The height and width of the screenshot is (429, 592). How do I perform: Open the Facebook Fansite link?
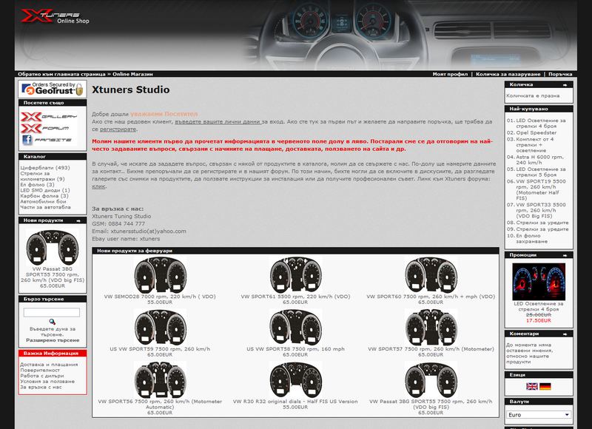tap(47, 140)
